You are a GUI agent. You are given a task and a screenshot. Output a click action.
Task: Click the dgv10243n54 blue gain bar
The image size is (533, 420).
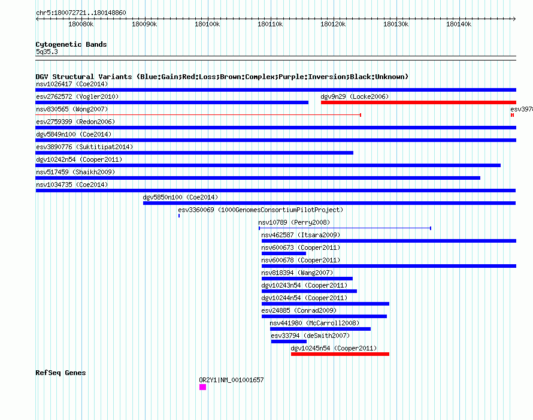coord(310,291)
